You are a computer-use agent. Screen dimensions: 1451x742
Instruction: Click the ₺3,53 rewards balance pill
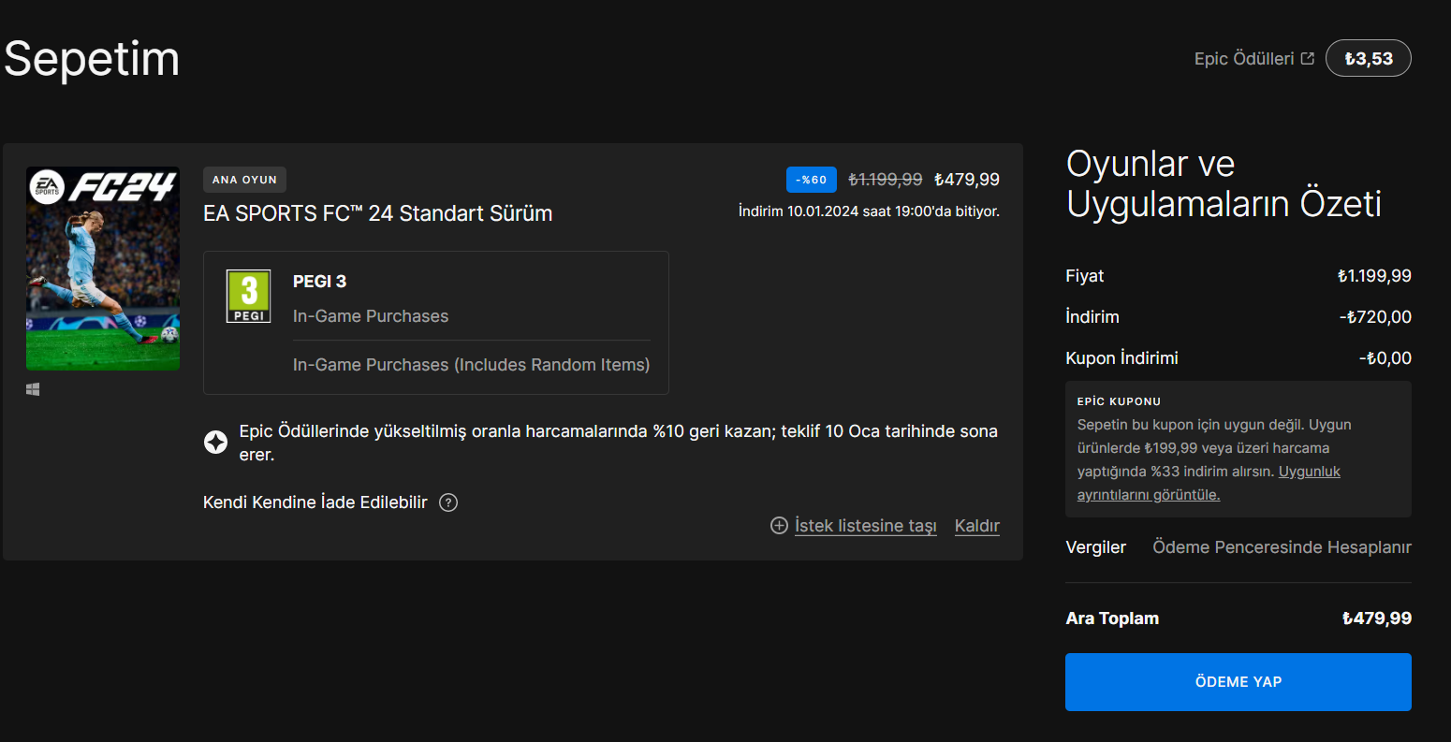1368,59
